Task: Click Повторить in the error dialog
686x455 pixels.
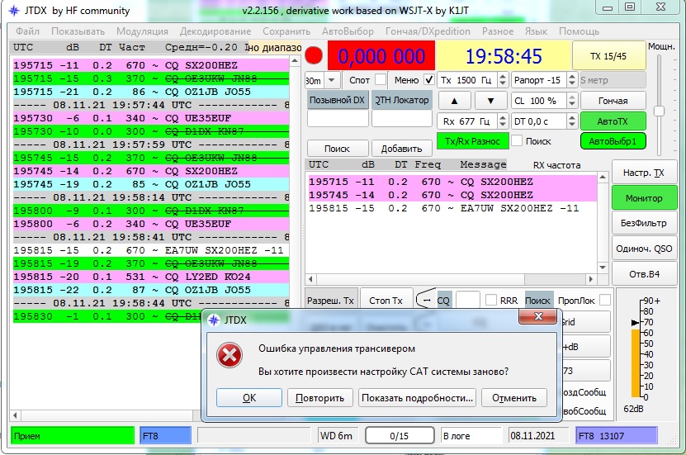Action: (x=320, y=397)
